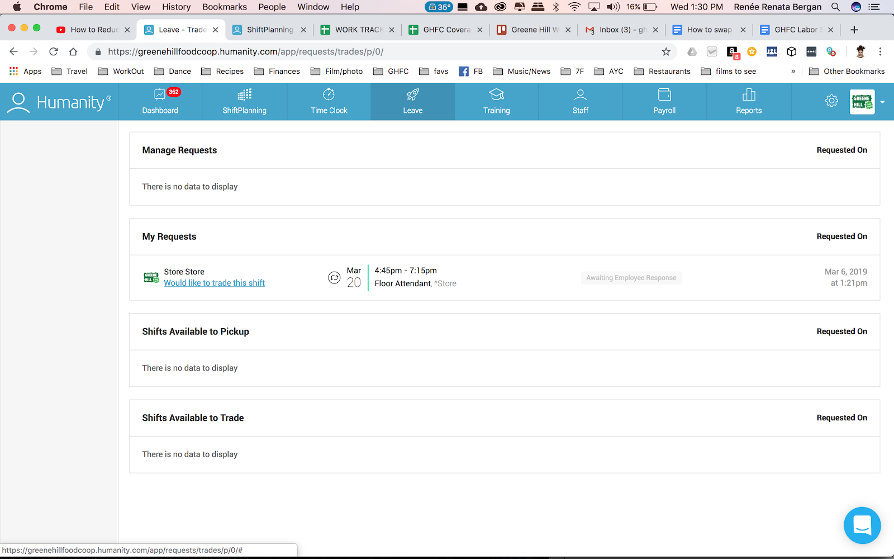
Task: Click the '4:45pm - 7:15pm' shift time
Action: tap(406, 271)
